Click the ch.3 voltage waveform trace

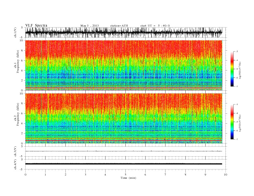pyautogui.click(x=123, y=151)
